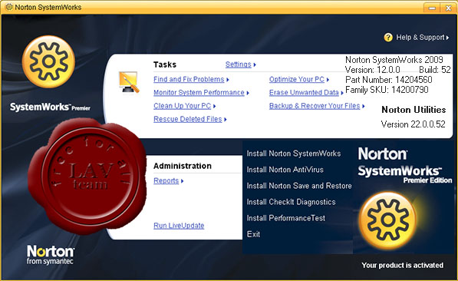Expand arrow beside Rescue Deleted Files
The image size is (458, 281).
(226, 119)
